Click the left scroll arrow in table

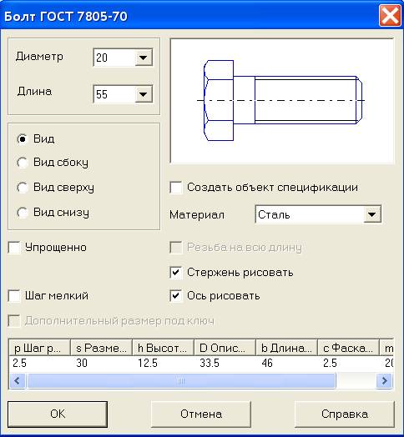[18, 380]
